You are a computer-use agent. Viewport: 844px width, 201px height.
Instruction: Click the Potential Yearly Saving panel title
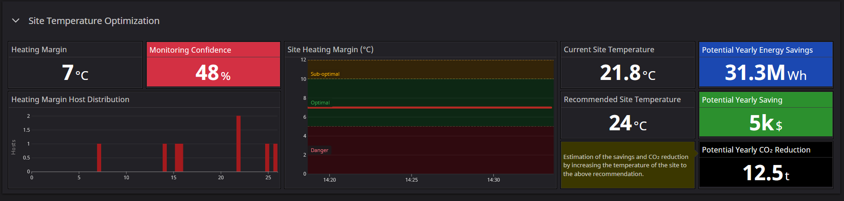(x=741, y=100)
